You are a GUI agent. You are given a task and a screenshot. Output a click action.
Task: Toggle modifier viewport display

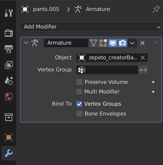pos(113,43)
